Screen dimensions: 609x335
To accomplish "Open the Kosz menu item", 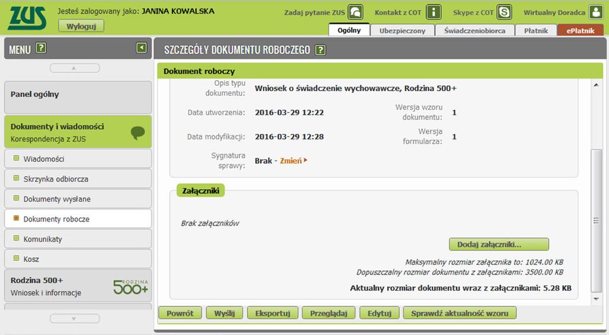I will click(x=78, y=259).
